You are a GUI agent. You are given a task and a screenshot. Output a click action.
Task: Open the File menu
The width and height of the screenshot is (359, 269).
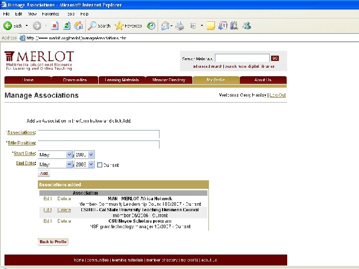(x=6, y=14)
